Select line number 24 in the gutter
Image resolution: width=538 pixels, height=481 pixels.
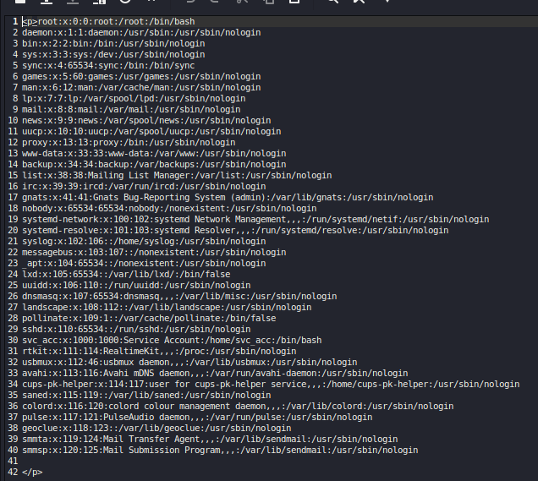click(x=12, y=274)
